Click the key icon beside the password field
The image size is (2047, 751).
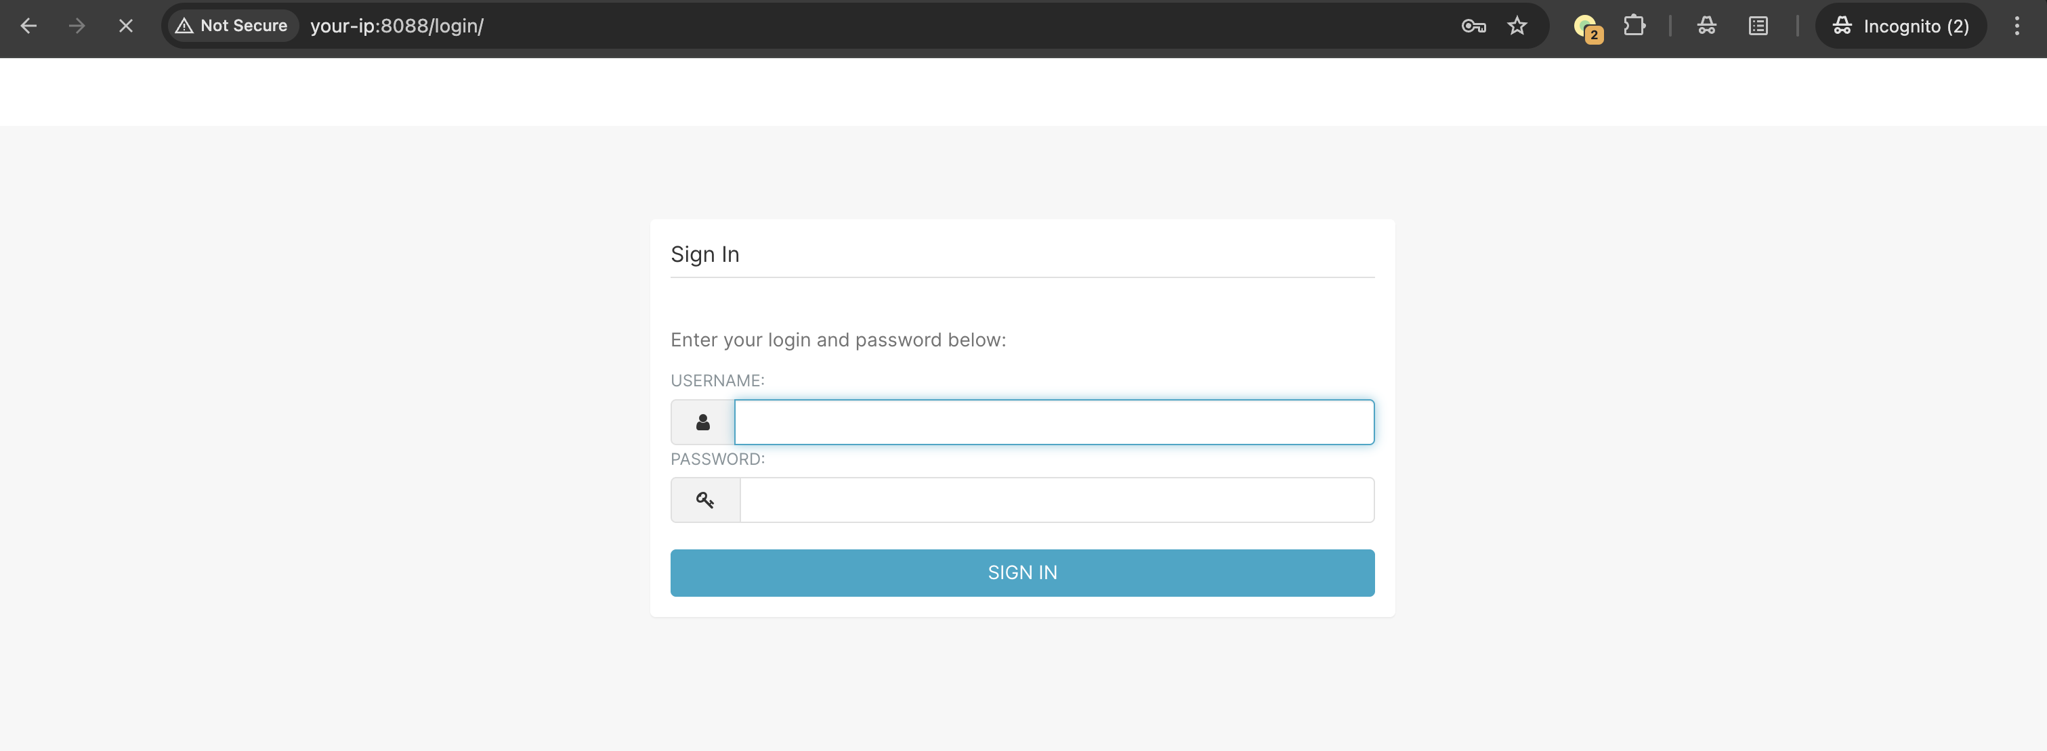705,500
